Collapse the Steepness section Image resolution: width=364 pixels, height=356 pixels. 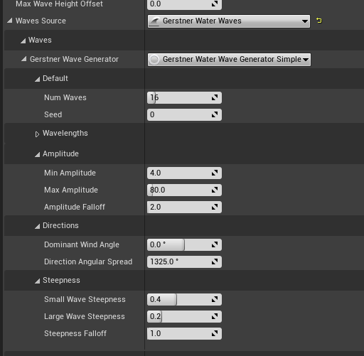(37, 281)
